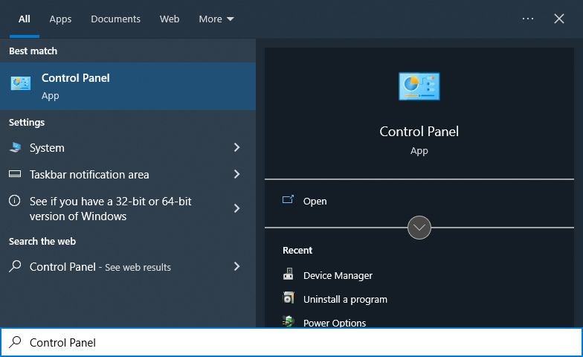
Task: Switch to the All tab
Action: click(25, 19)
